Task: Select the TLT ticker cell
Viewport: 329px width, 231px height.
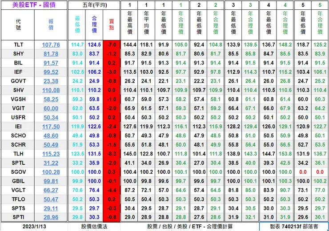Action: (18, 45)
